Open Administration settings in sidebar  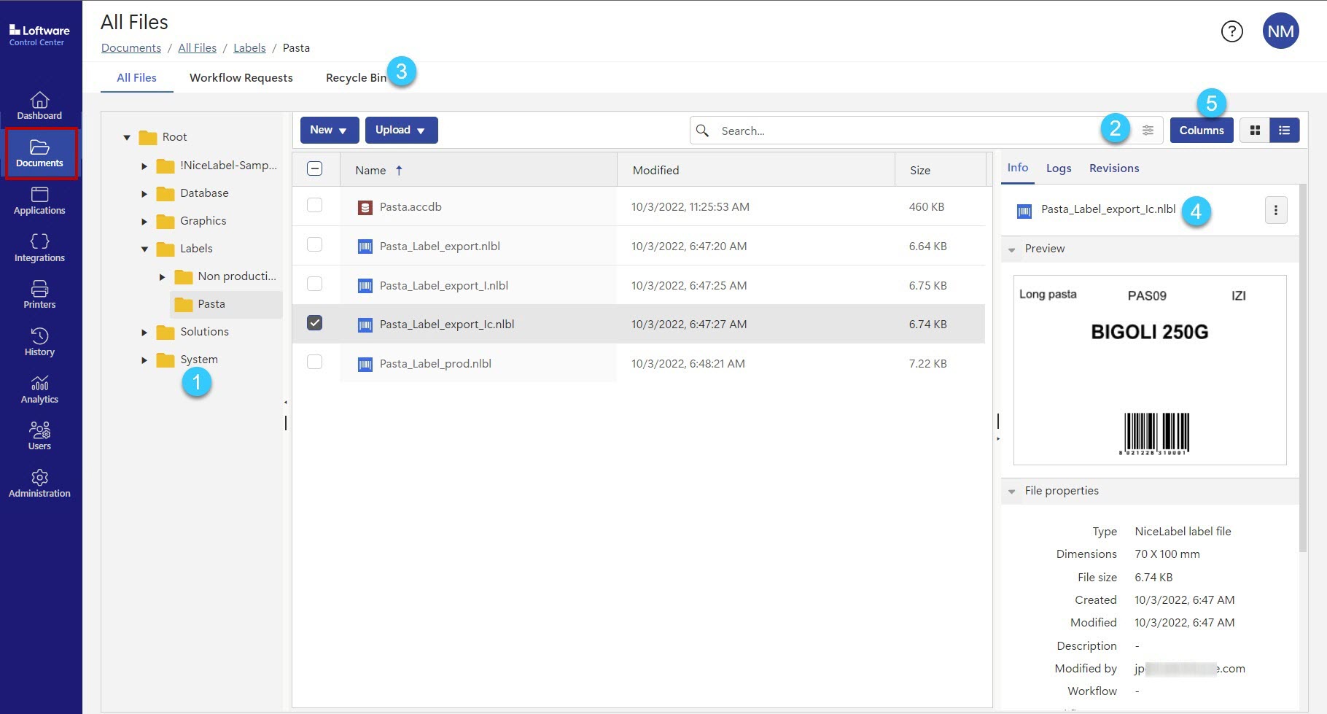pos(39,484)
